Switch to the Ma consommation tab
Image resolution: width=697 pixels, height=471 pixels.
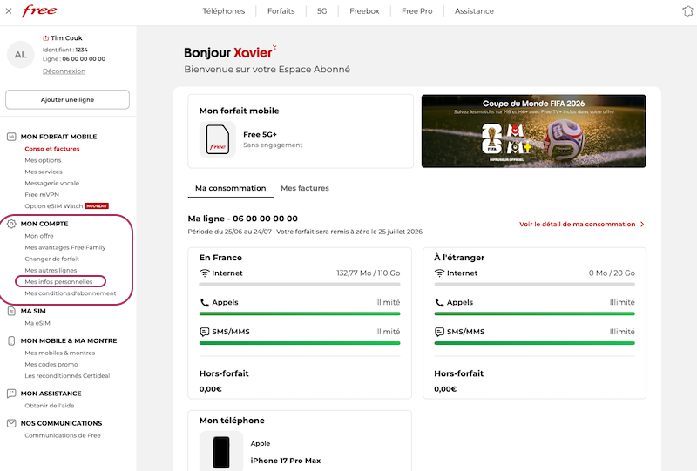point(230,188)
